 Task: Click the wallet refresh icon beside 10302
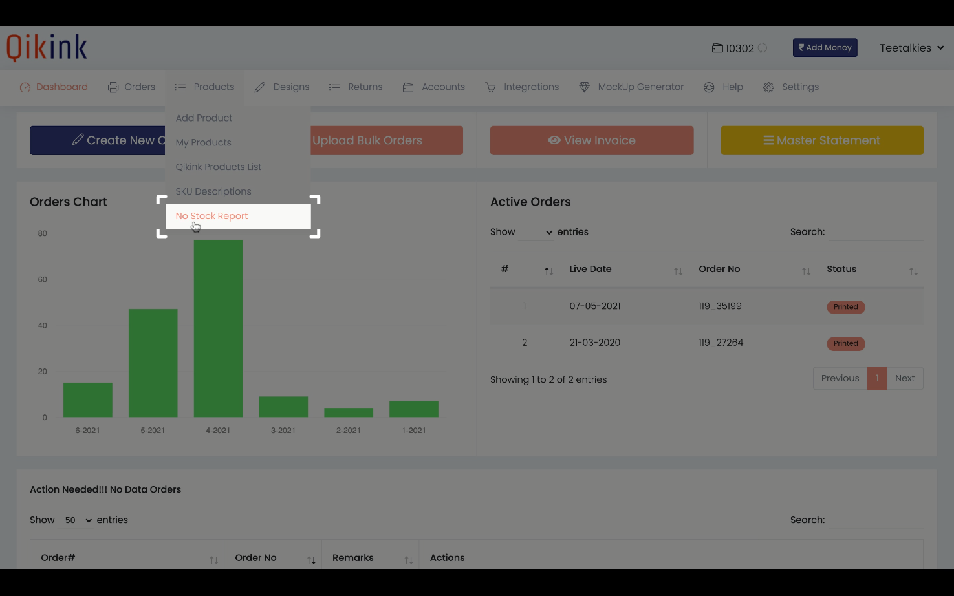pos(763,48)
